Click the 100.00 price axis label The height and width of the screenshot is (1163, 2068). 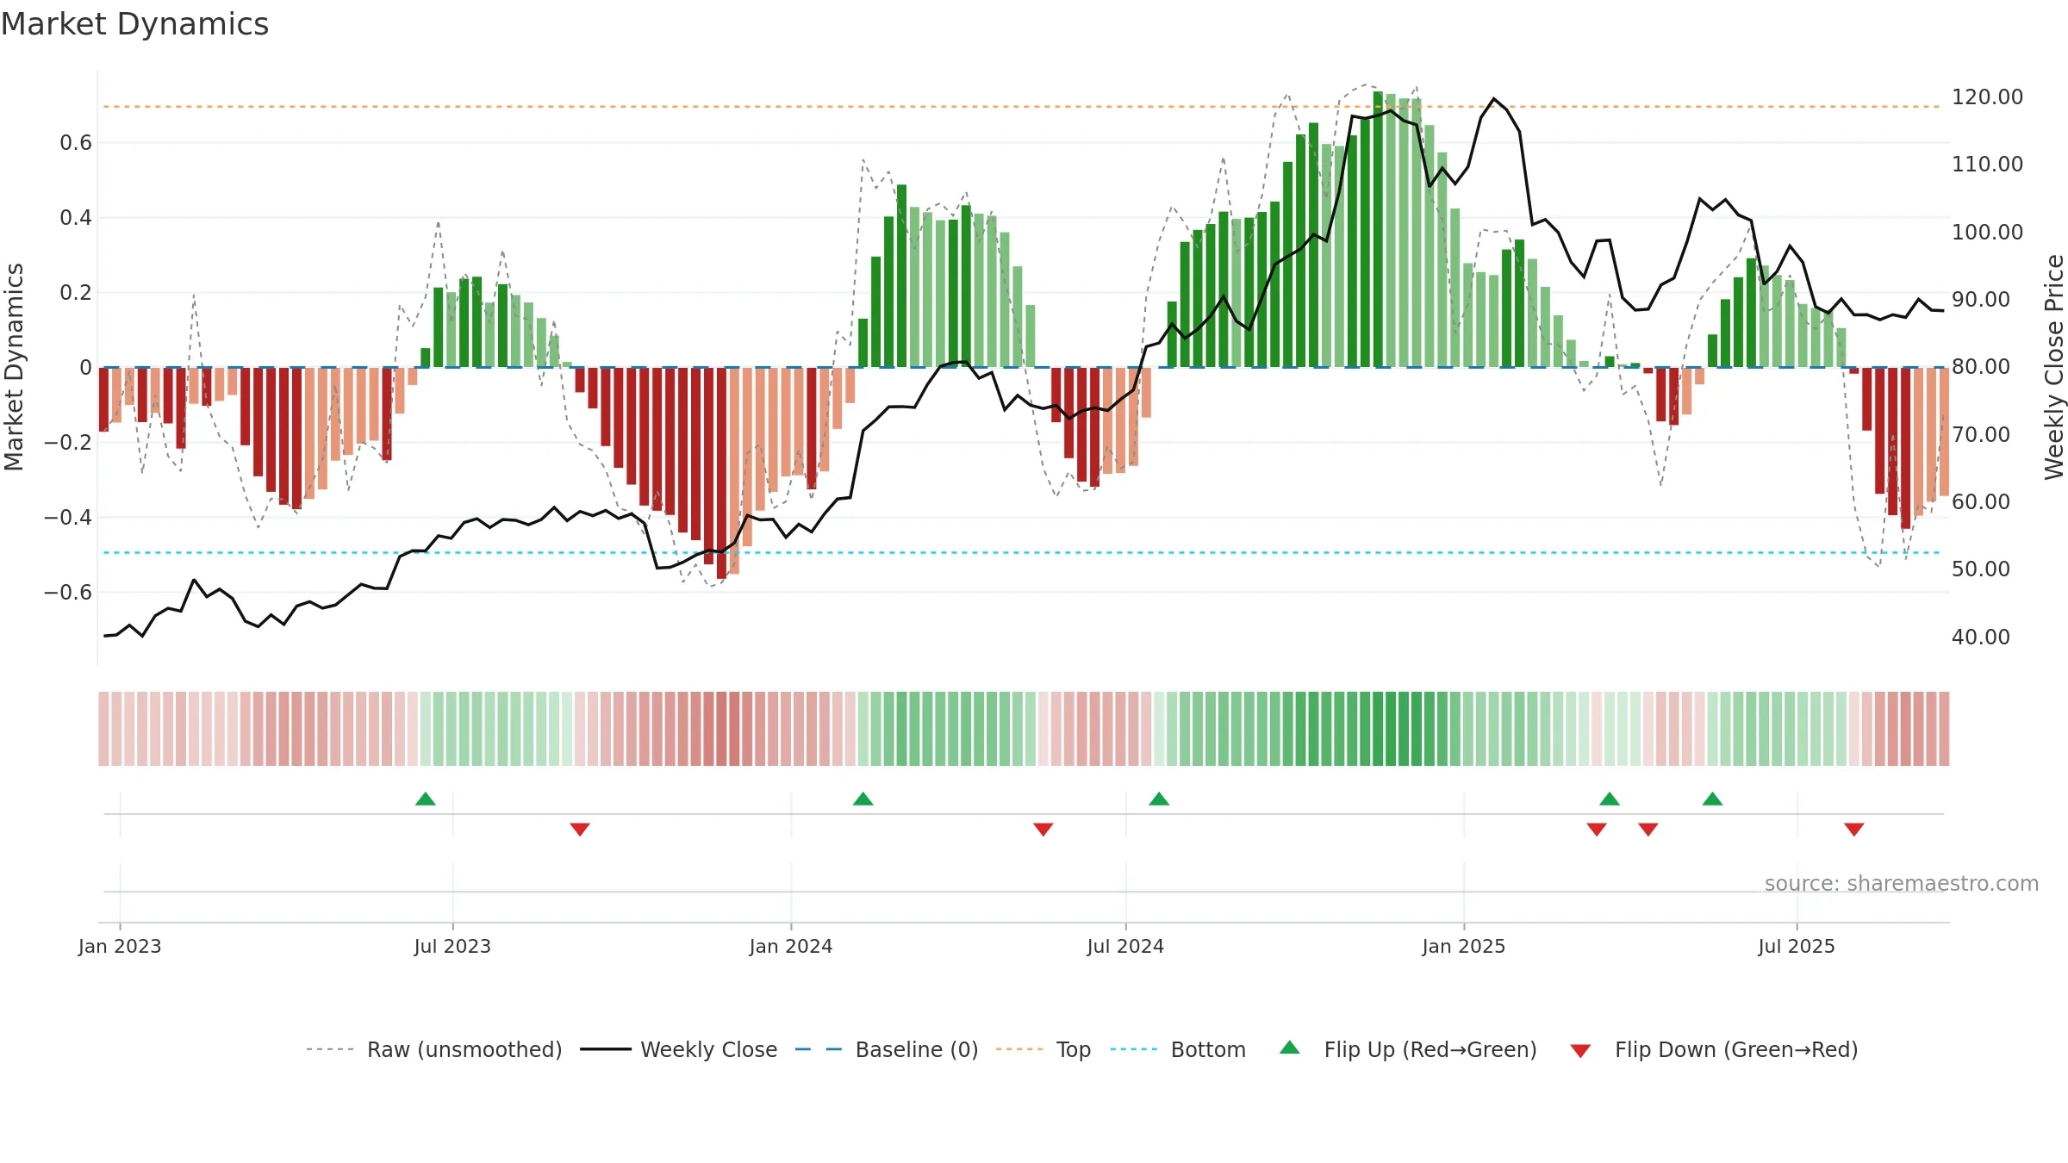1987,232
